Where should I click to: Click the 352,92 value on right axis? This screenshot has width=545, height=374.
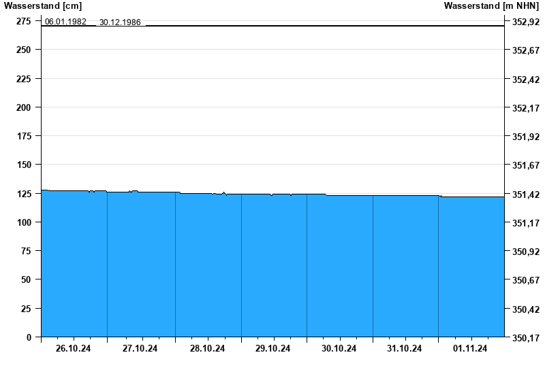tap(525, 22)
